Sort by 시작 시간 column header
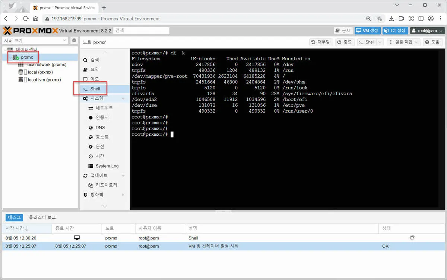This screenshot has height=280, width=447. click(x=27, y=228)
